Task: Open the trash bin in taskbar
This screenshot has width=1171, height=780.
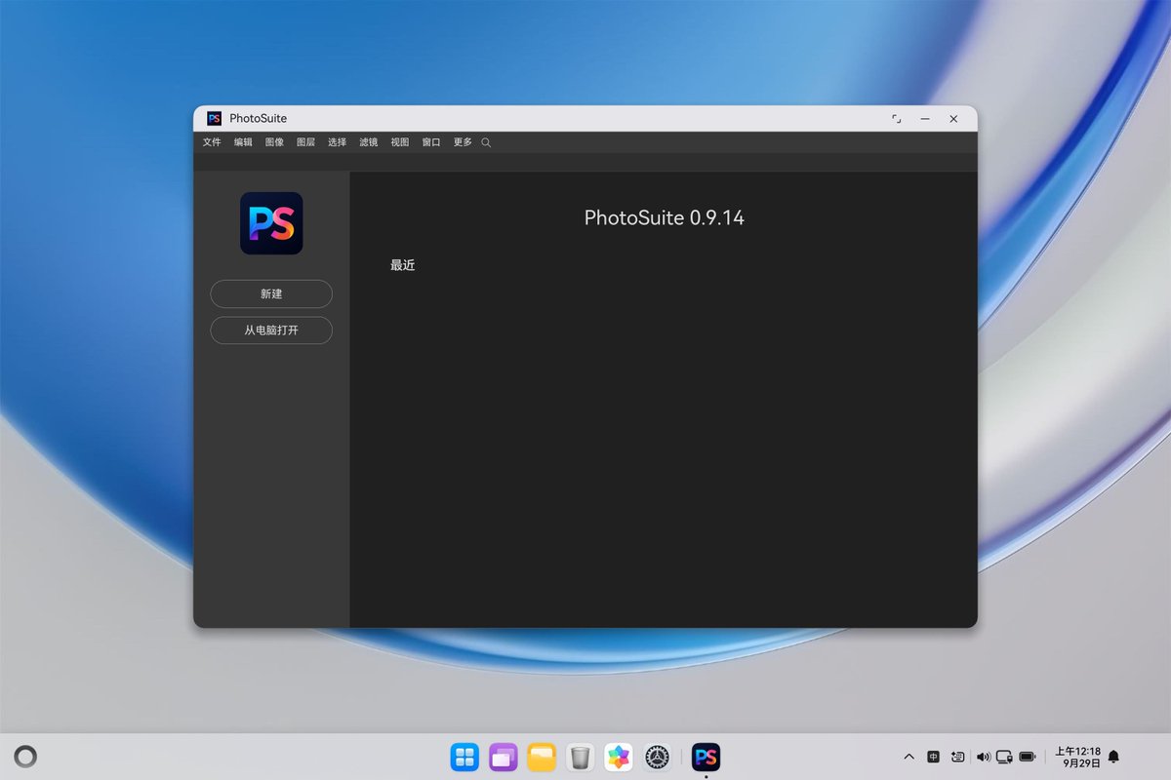Action: coord(581,757)
